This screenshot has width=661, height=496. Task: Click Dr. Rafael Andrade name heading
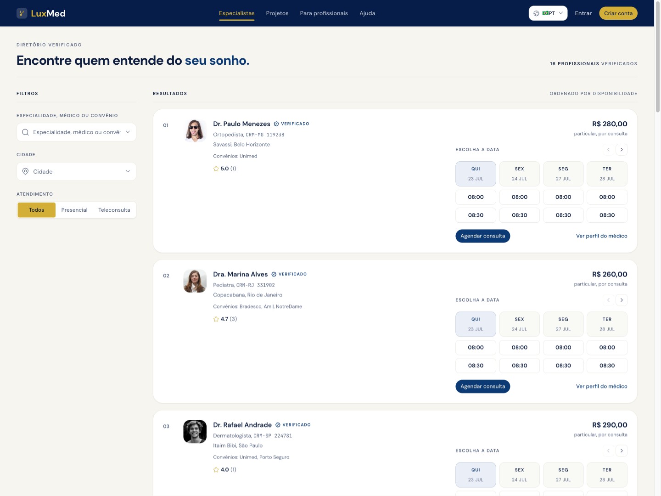click(x=242, y=425)
